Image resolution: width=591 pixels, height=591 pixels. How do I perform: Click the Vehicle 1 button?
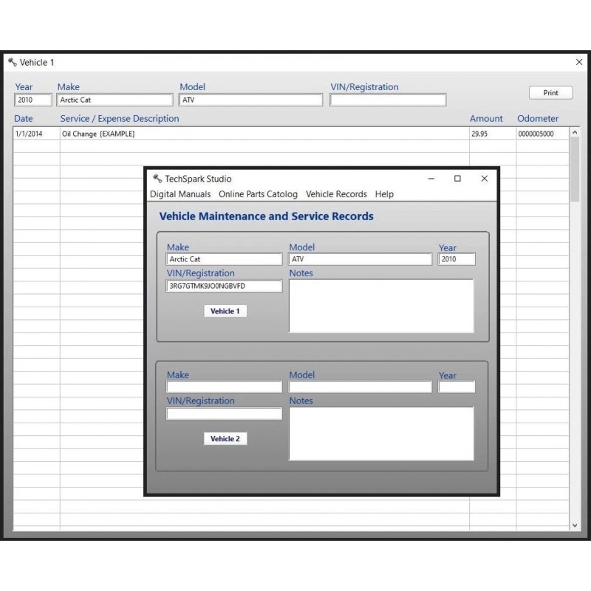tap(225, 311)
